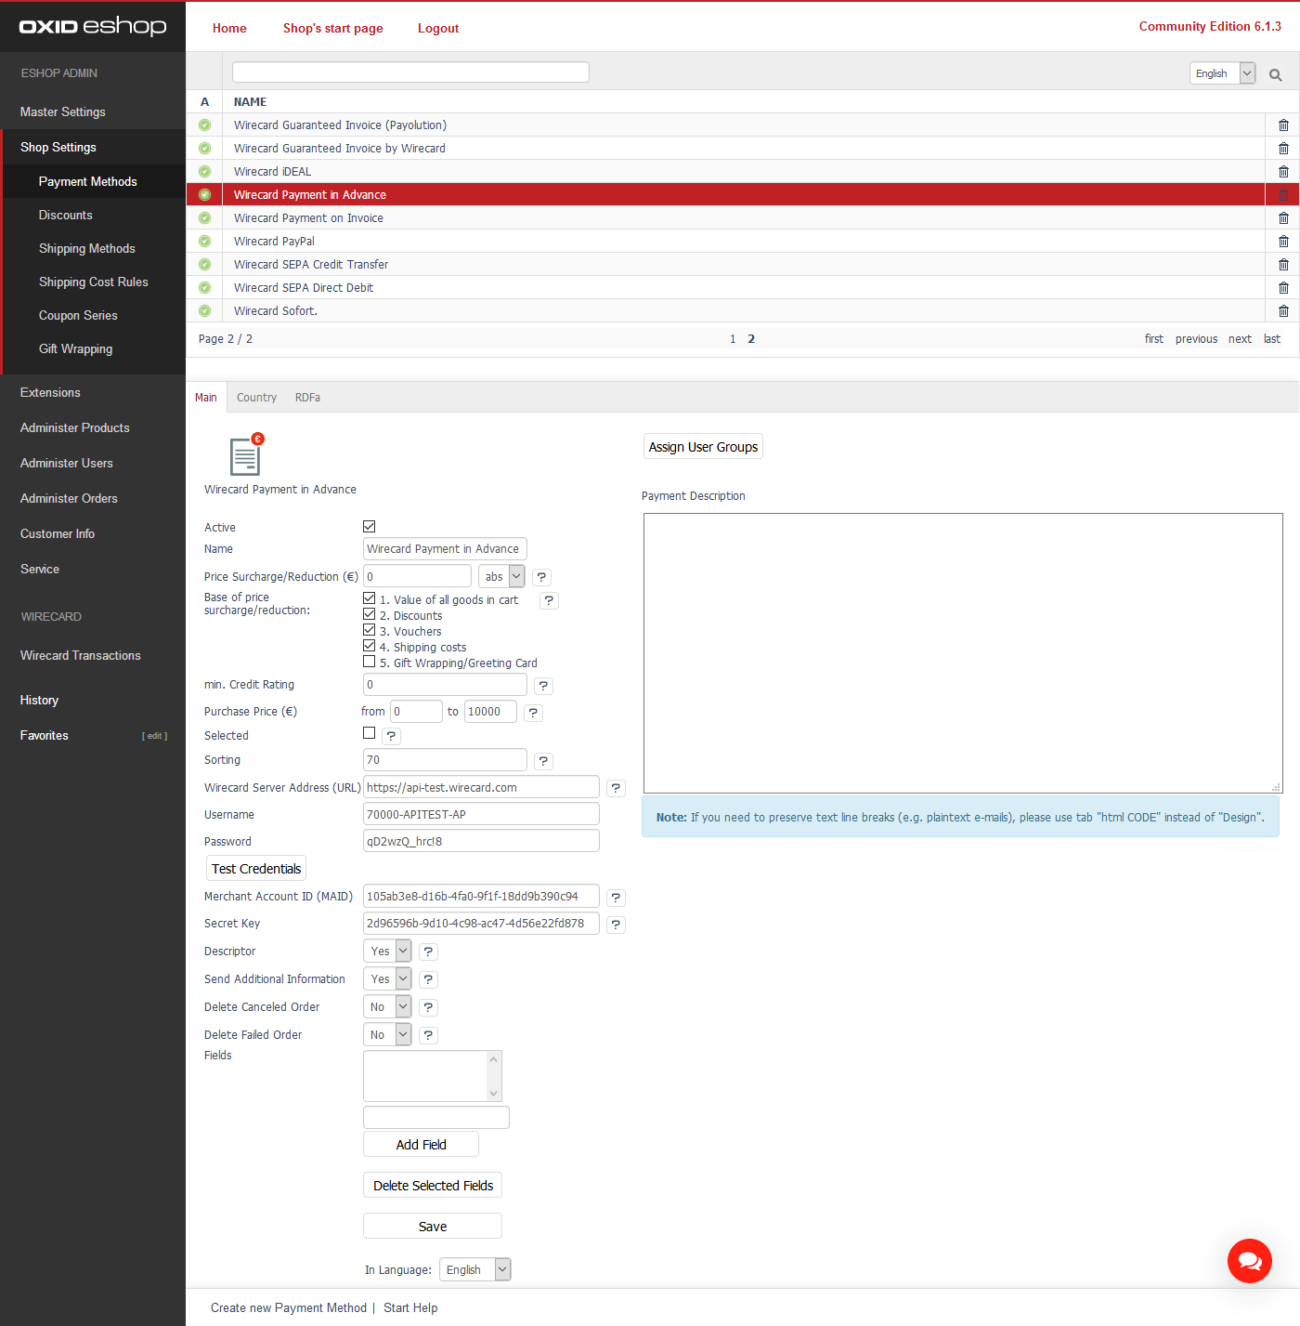Viewport: 1300px width, 1326px height.
Task: Open help for base of price surcharge
Action: pos(549,600)
